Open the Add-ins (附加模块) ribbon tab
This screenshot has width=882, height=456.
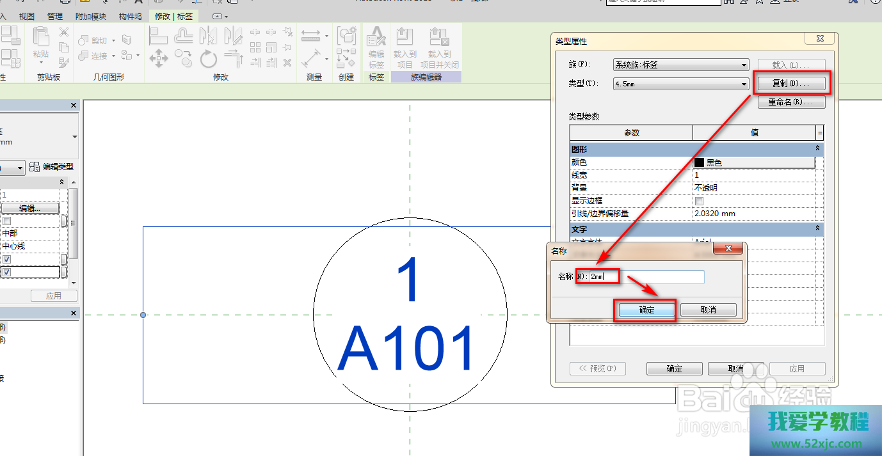(x=91, y=16)
